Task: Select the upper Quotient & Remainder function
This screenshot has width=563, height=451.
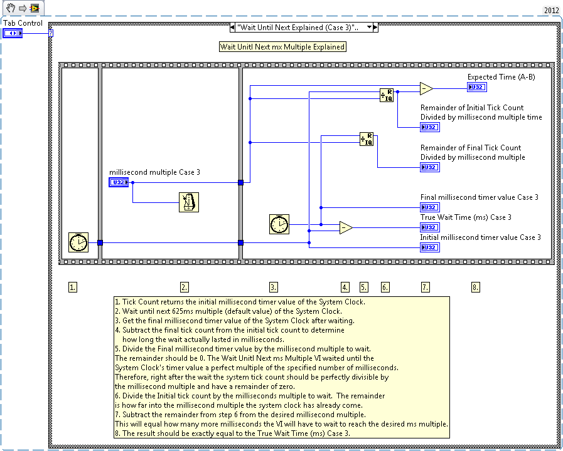Action: pyautogui.click(x=386, y=95)
